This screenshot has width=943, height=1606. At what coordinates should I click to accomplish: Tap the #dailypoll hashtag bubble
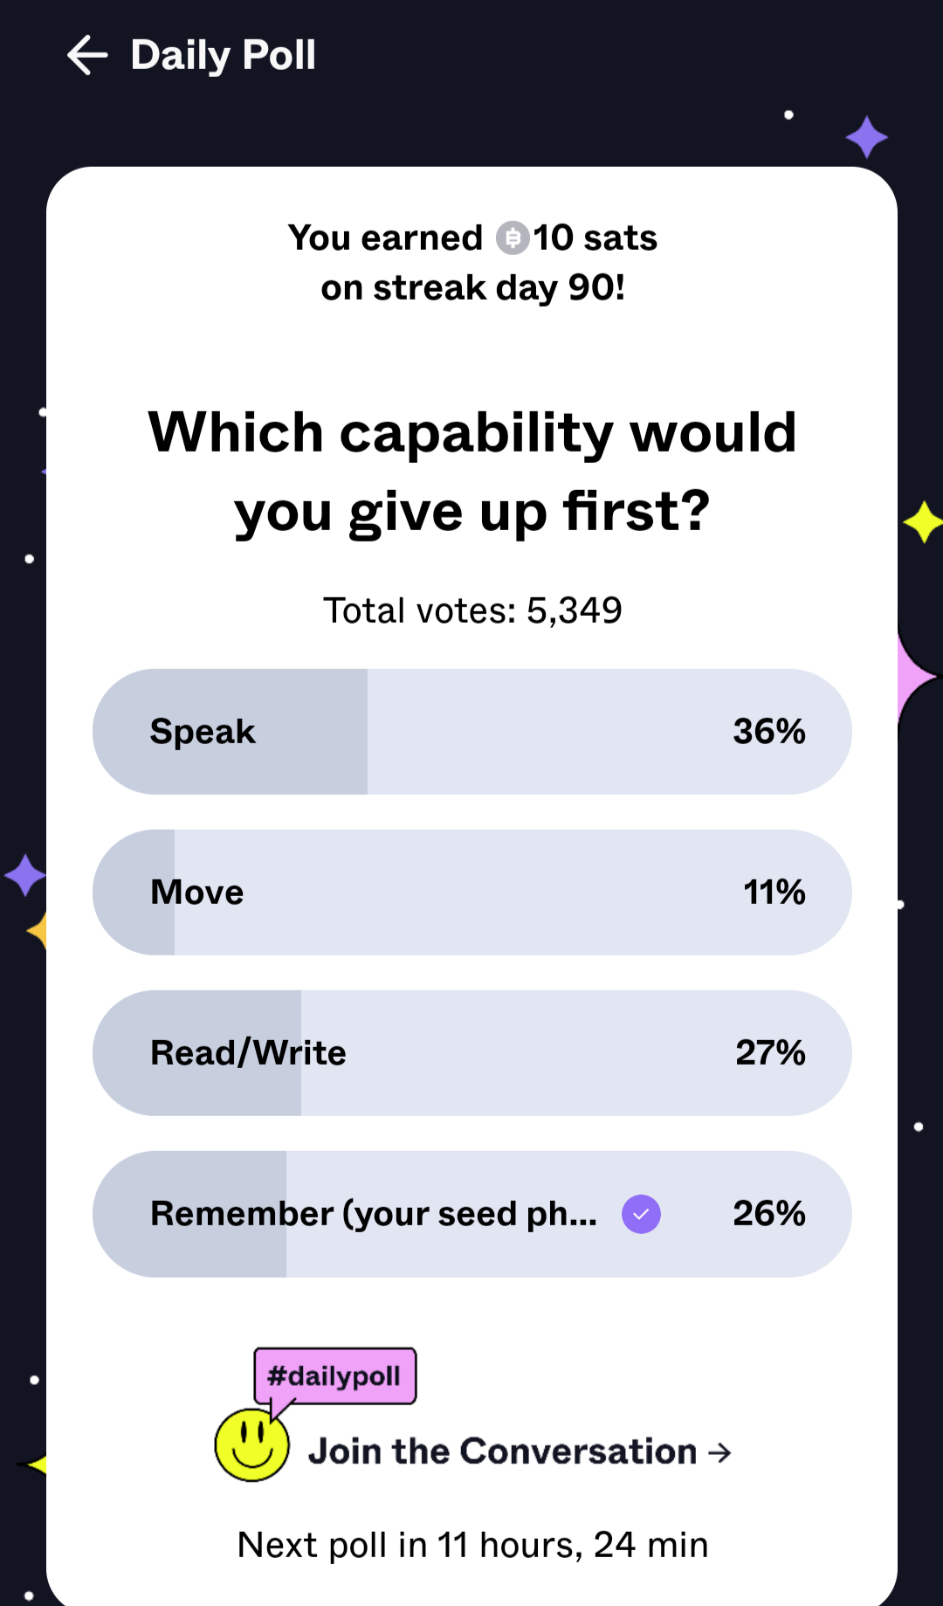coord(334,1376)
